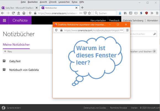
Task: Open page actions three-dot menu in address bar
Action: (x=81, y=13)
